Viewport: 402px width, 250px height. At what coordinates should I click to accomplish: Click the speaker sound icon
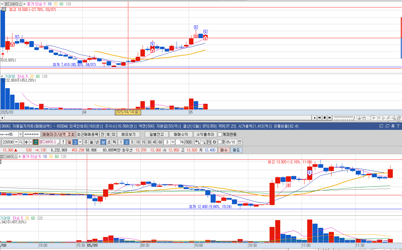pos(27,142)
